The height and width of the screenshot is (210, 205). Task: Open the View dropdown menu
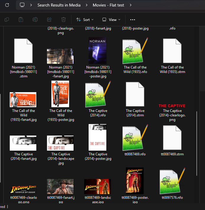pos(111,19)
